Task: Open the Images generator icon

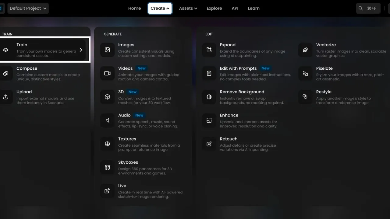Action: click(107, 50)
